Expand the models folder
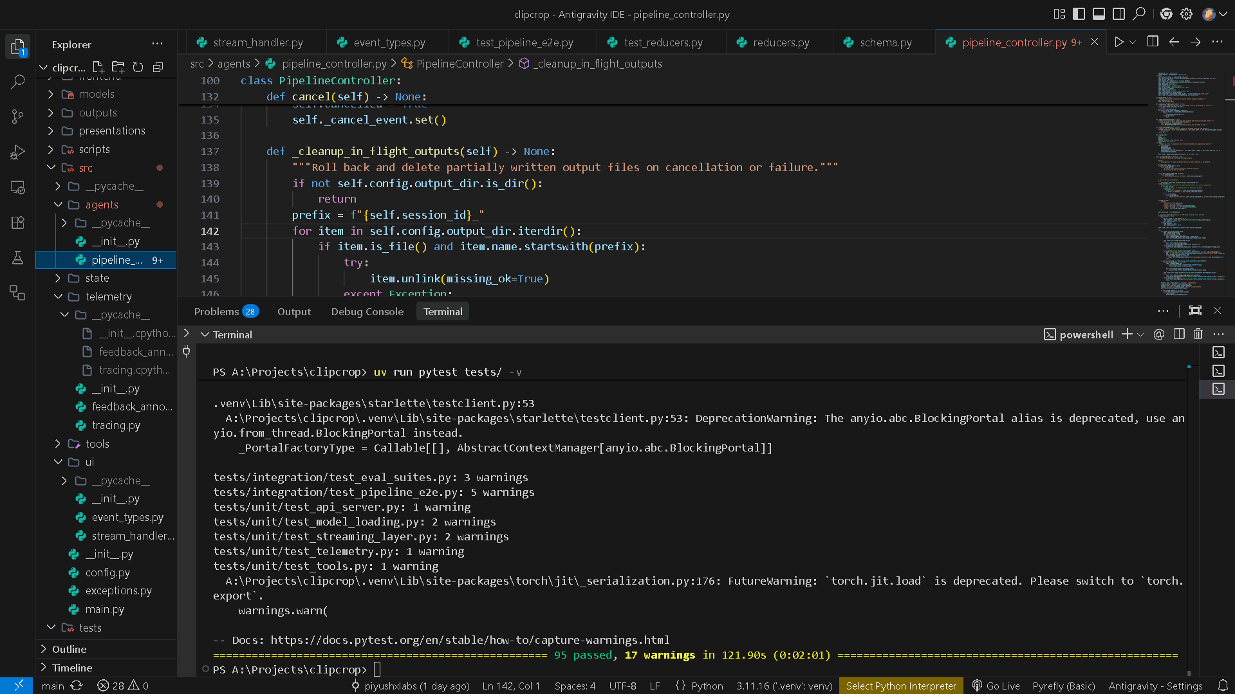The width and height of the screenshot is (1235, 694). point(106,94)
